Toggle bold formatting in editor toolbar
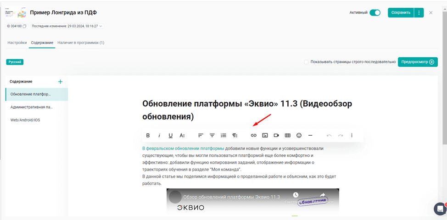The height and width of the screenshot is (220, 447). (148, 136)
